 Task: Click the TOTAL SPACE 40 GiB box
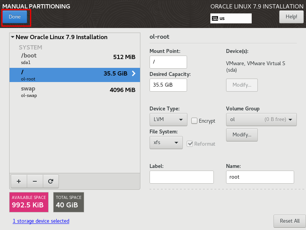pyautogui.click(x=69, y=202)
